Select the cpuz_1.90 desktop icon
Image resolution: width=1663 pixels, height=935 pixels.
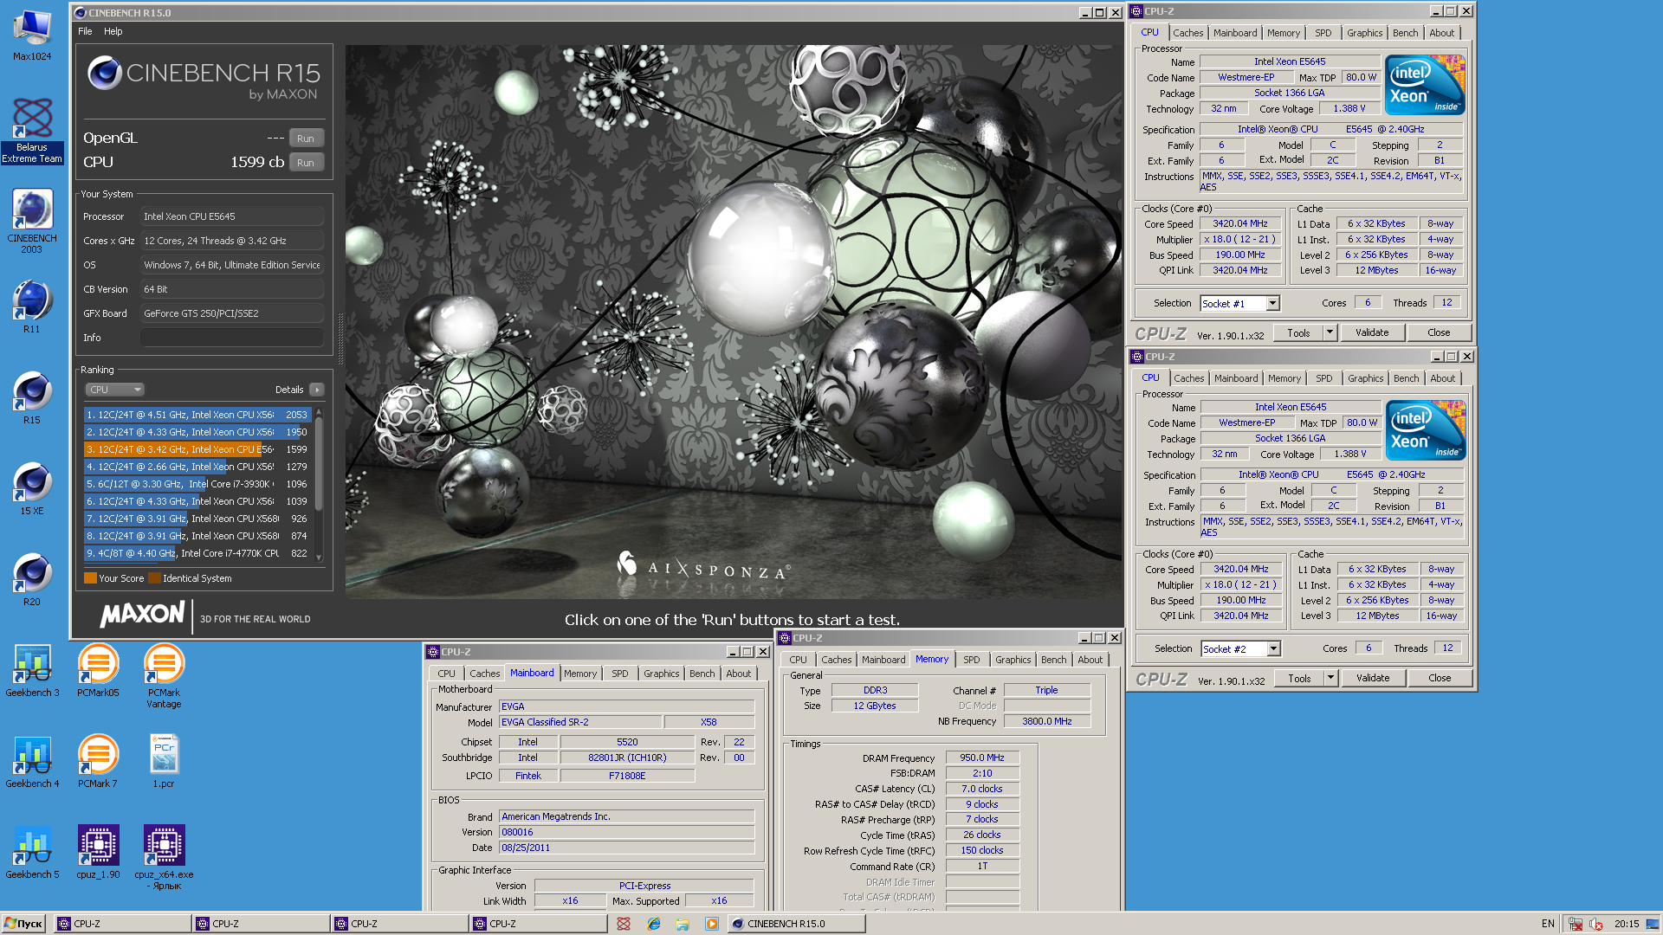point(98,853)
